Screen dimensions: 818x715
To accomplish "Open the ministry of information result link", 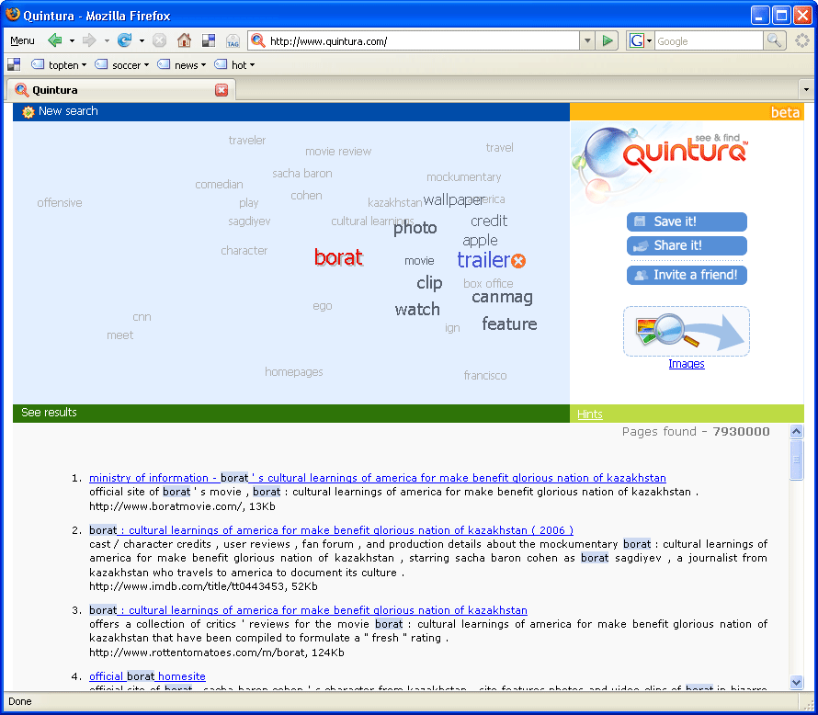I will tap(377, 478).
